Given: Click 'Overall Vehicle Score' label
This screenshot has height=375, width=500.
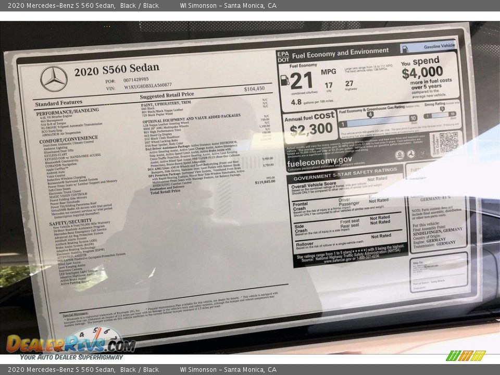Looking at the screenshot, I should tap(314, 185).
